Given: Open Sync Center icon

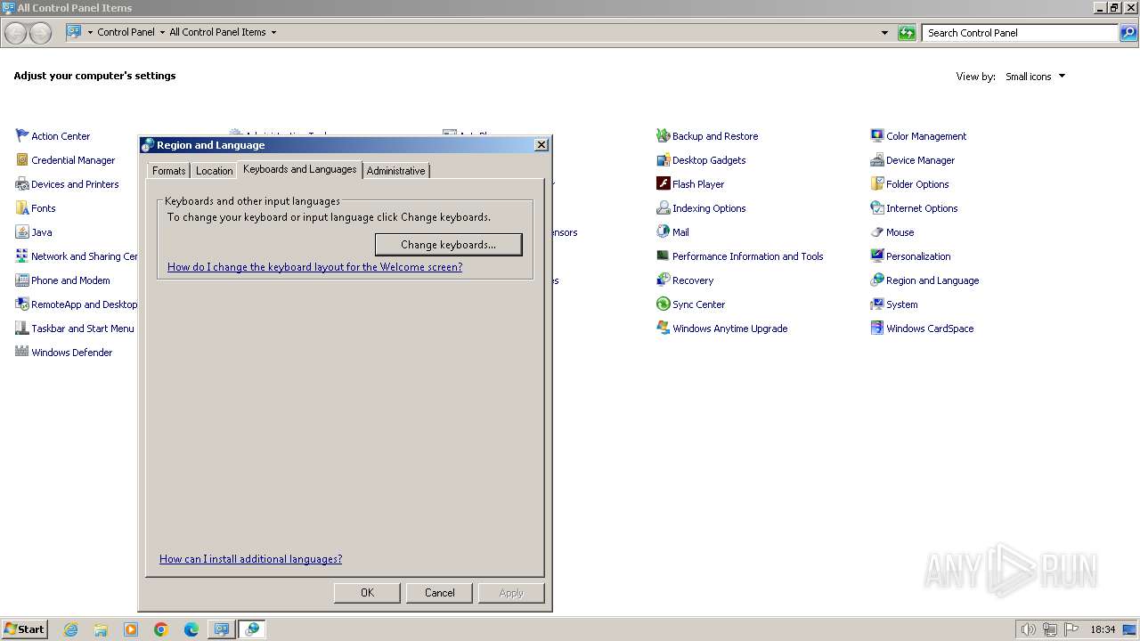Looking at the screenshot, I should [663, 304].
